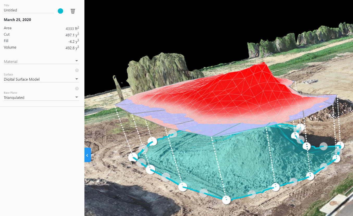Select the bottom-most white polygon vertex

coord(226,200)
